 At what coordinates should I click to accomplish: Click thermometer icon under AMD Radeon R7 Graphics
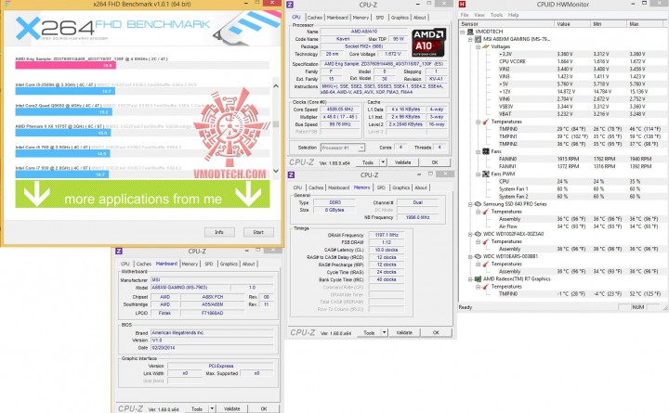tap(486, 287)
